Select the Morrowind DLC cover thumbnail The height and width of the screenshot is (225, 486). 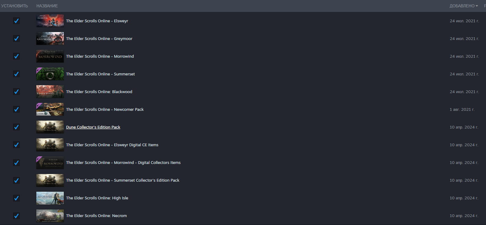(50, 56)
